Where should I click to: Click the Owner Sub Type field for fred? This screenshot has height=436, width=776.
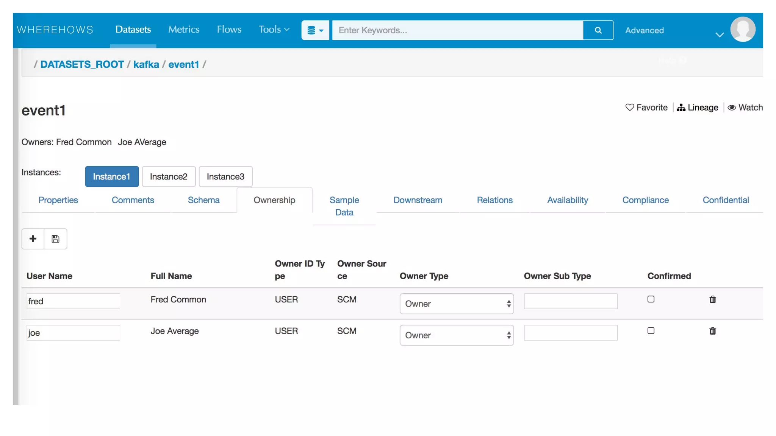[570, 301]
